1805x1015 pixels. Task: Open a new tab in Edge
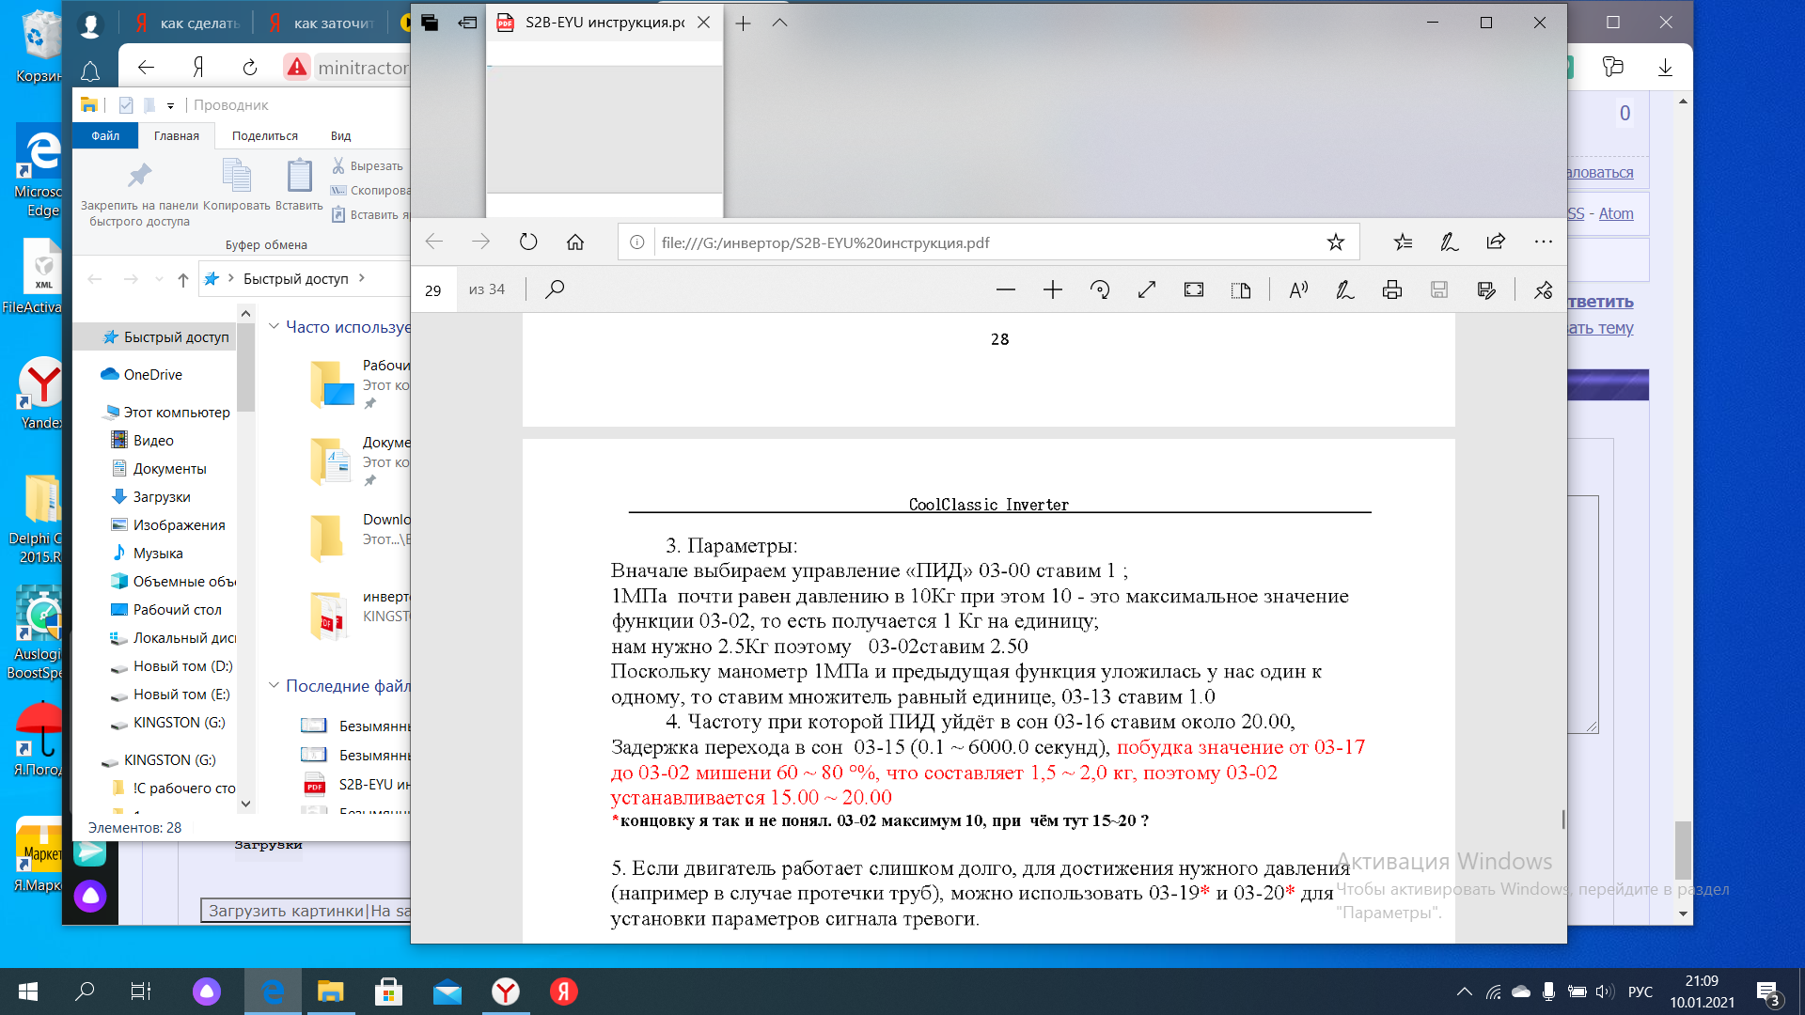(x=743, y=23)
